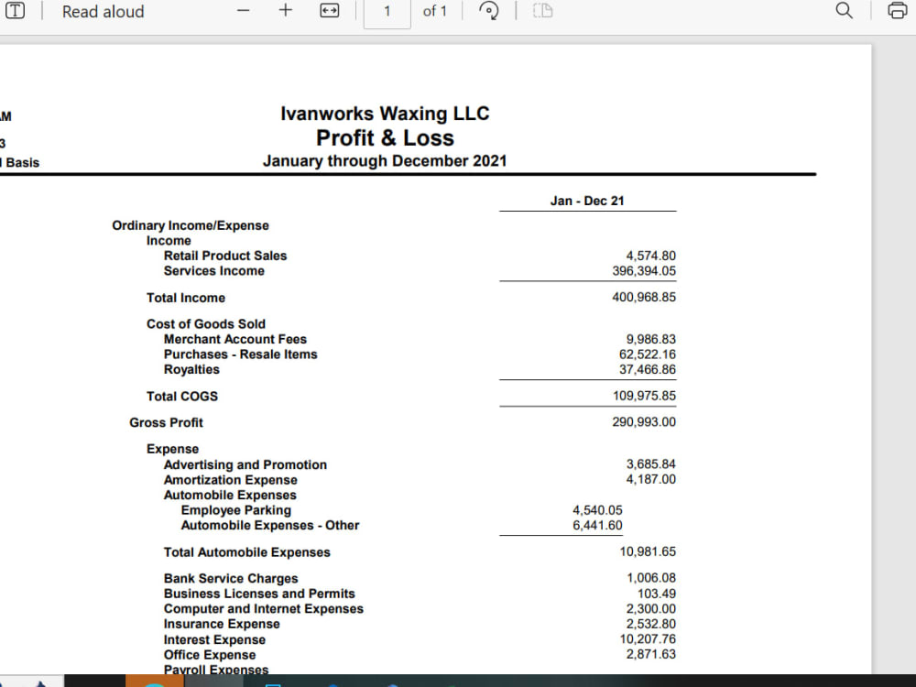Click the 'Cost of Goods Sold' heading
Image resolution: width=916 pixels, height=687 pixels.
coord(205,324)
